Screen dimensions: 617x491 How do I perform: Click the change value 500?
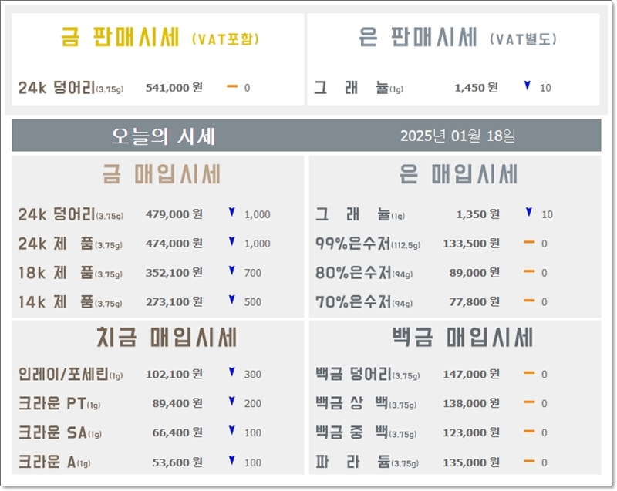[x=253, y=302]
